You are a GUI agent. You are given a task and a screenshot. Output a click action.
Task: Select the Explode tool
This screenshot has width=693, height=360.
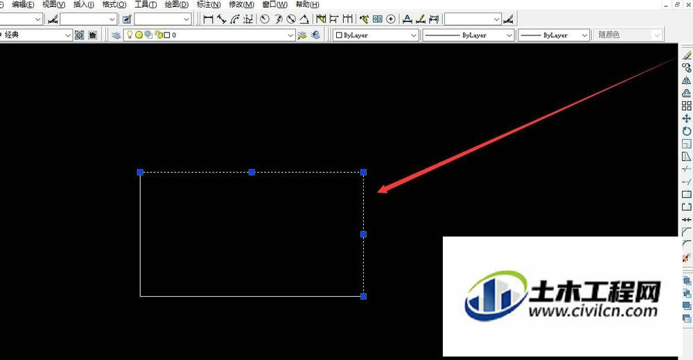(686, 257)
